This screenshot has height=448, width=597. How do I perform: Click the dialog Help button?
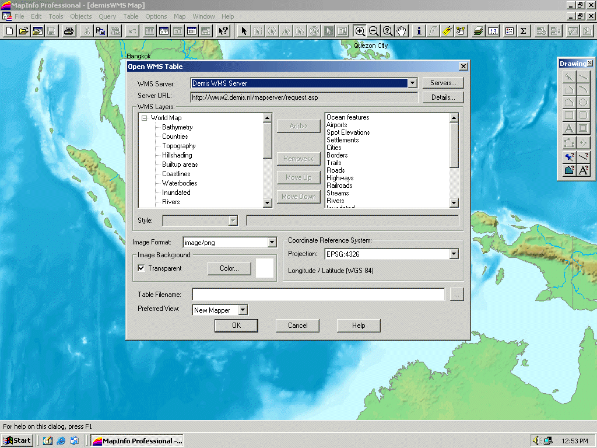[359, 325]
